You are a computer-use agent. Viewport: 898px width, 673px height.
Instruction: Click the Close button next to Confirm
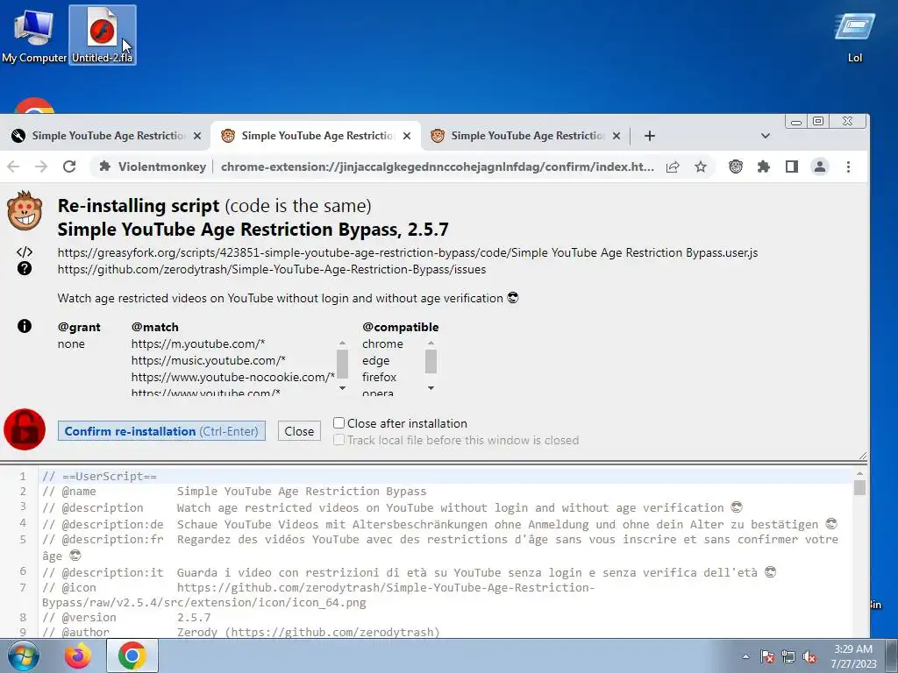coord(299,431)
